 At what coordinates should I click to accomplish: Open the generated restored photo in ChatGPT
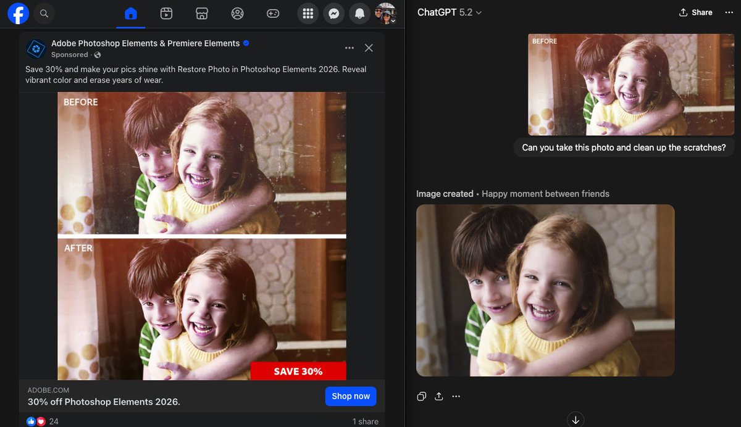[x=545, y=290]
